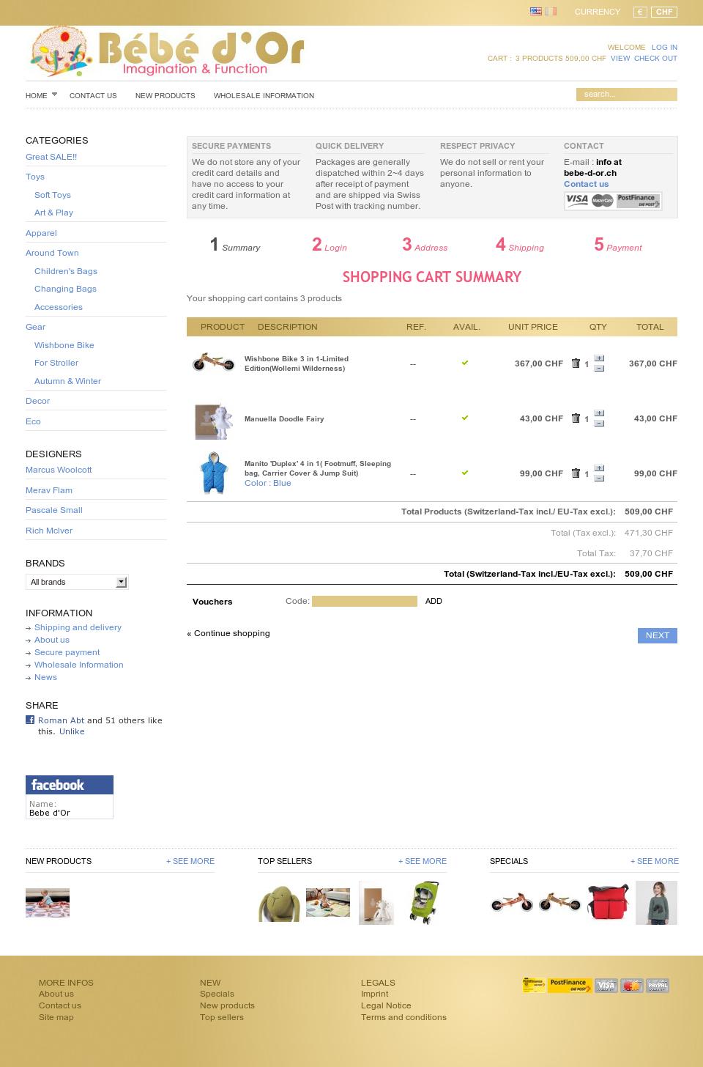This screenshot has width=703, height=1067.
Task: Open child in grey sweater specials thumbnail
Action: pyautogui.click(x=656, y=903)
